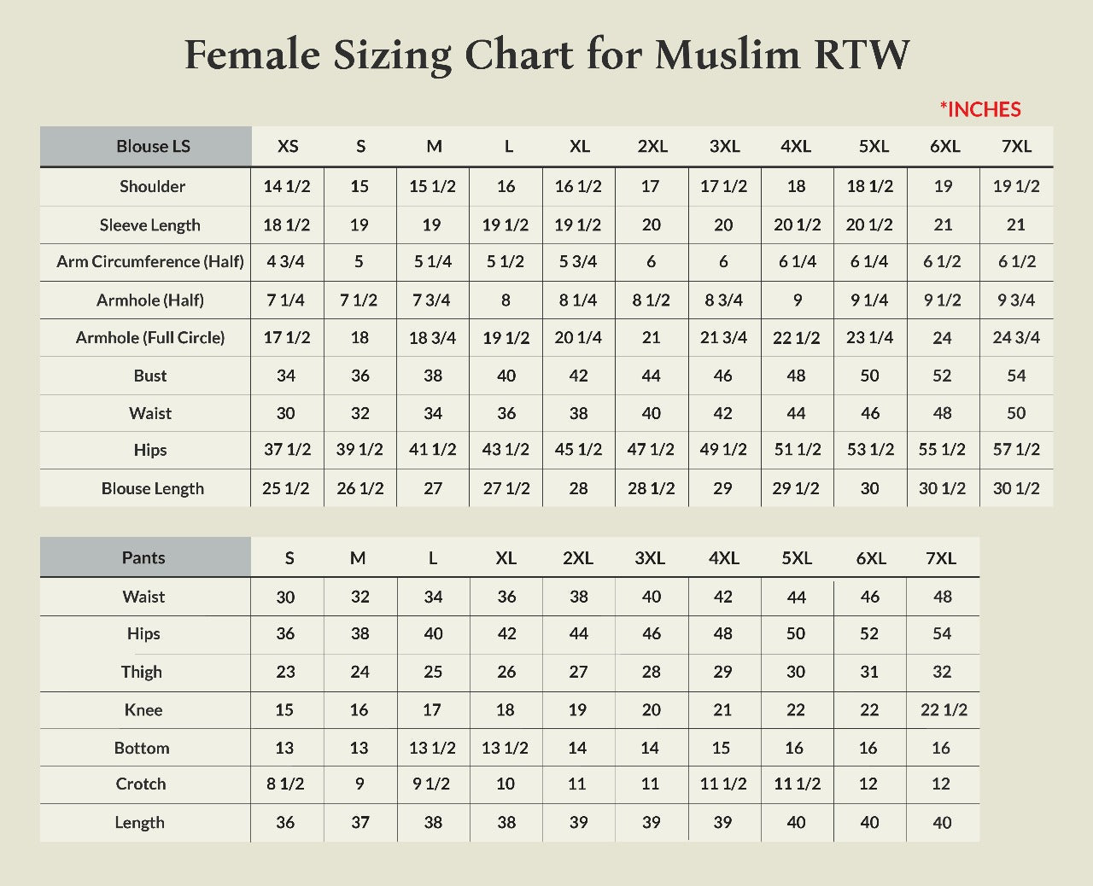Select the Crotch row label
Screen dimensions: 1093x886
point(143,784)
